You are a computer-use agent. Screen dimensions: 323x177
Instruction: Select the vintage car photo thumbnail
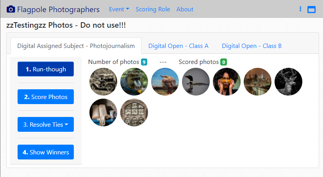coord(103,81)
